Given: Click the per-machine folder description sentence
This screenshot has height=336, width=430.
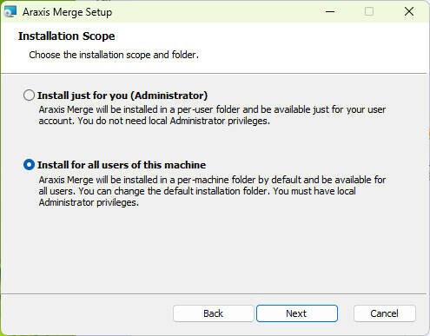Looking at the screenshot, I should coord(212,185).
